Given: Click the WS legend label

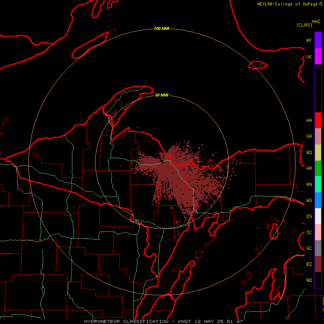Looking at the screenshot, I should (x=309, y=200).
